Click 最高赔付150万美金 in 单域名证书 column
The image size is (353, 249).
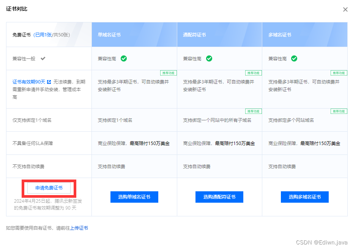click(150, 143)
